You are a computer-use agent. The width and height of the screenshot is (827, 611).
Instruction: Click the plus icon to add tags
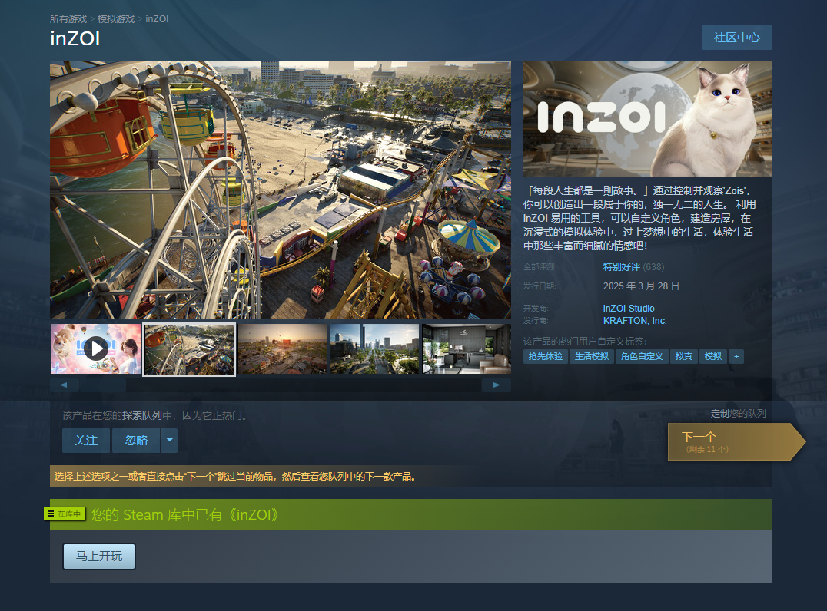736,357
